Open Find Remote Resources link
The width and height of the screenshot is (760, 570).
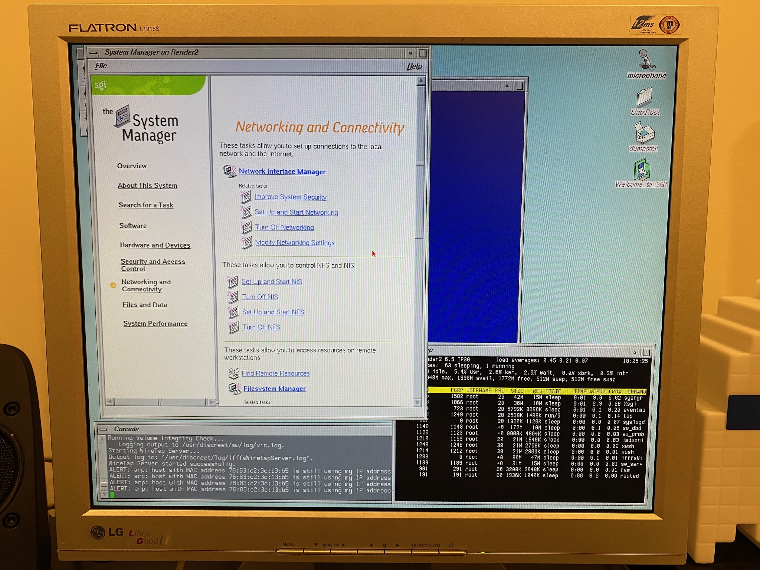[x=276, y=373]
